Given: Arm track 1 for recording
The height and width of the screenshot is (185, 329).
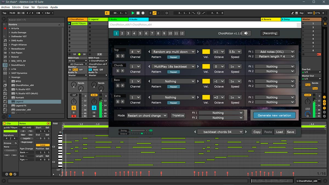Looking at the screenshot, I should click(74, 116).
